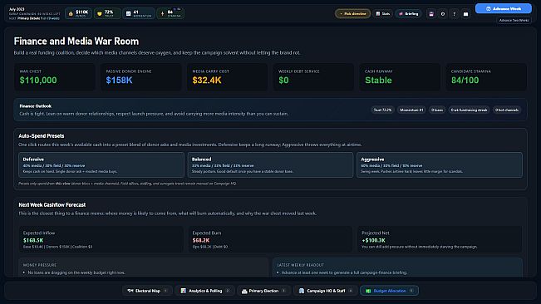541x304 pixels.
Task: Click the Passive Donor Engine $158K card
Action: tap(140, 77)
